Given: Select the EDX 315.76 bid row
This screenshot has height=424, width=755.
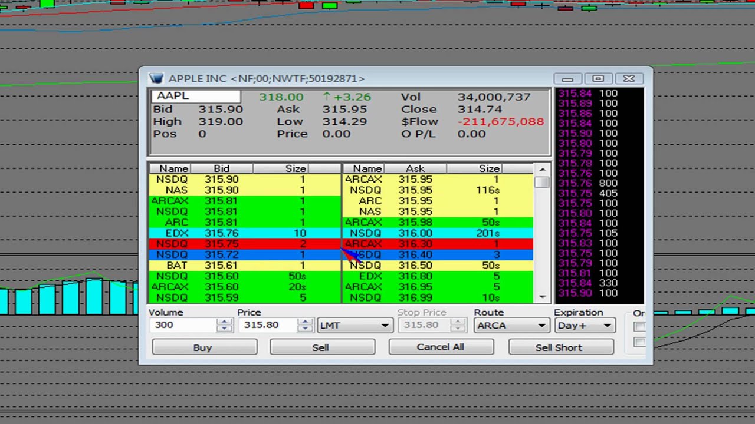Looking at the screenshot, I should click(245, 233).
